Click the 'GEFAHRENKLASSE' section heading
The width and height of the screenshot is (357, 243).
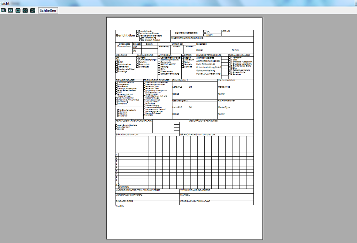(239, 55)
